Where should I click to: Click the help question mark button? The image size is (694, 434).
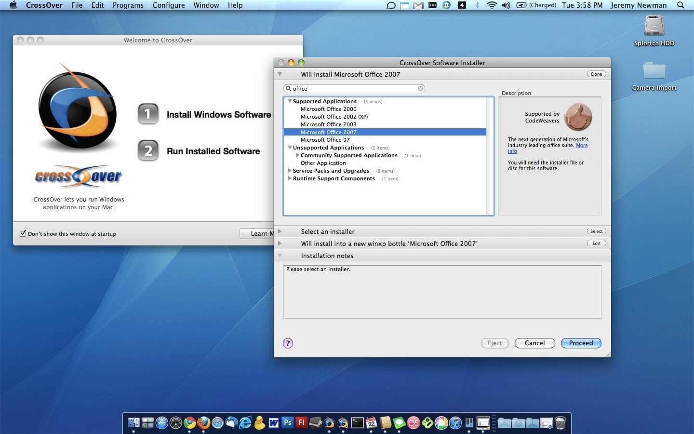[288, 343]
